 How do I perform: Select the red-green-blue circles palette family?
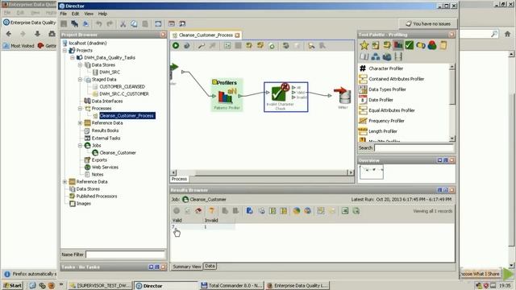click(432, 45)
